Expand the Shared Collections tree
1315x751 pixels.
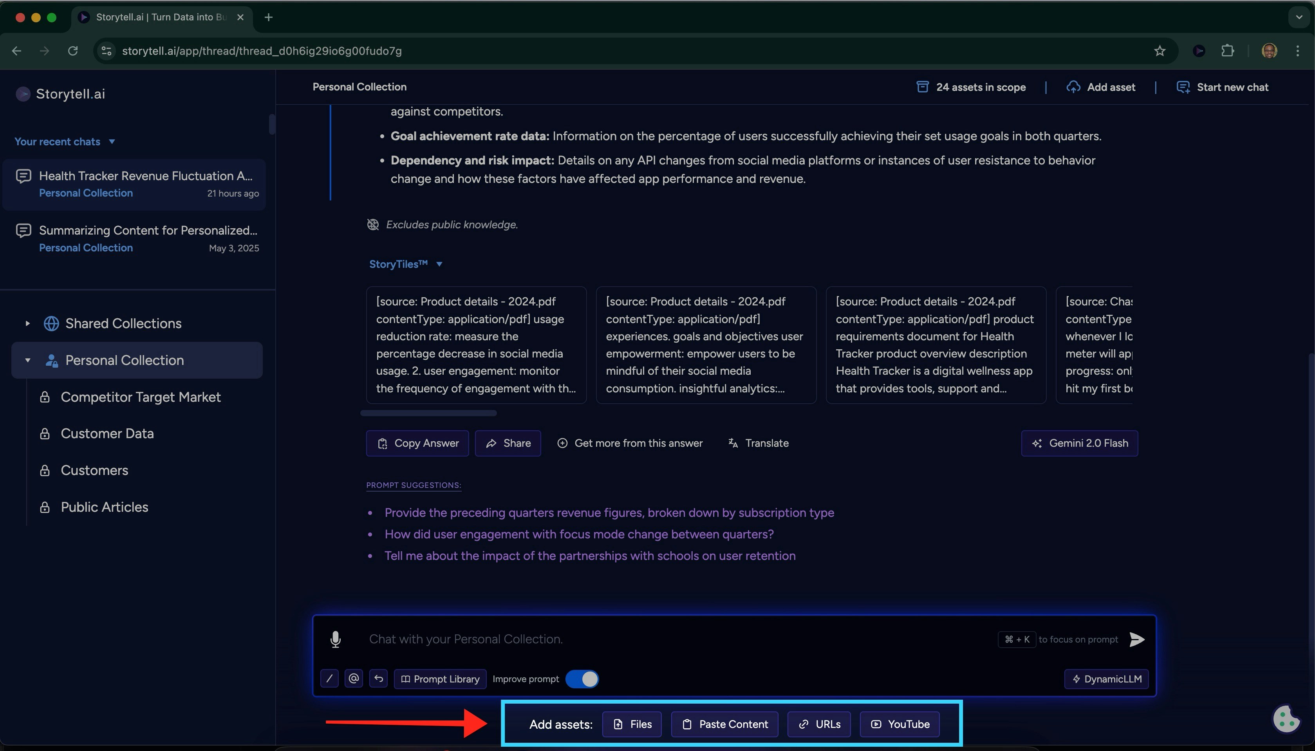(x=28, y=323)
